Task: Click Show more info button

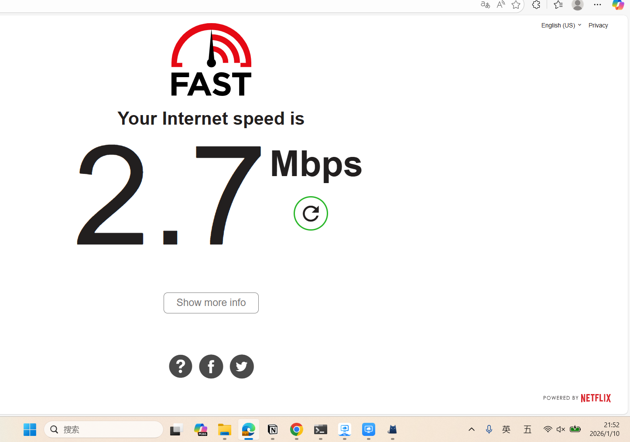Action: tap(211, 303)
